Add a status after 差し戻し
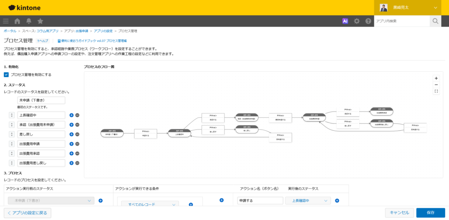449x220 pixels. coord(71,135)
